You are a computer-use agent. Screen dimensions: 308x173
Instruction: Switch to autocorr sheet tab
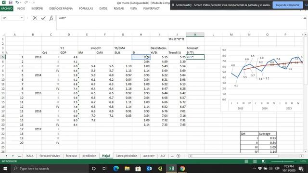coord(149,156)
